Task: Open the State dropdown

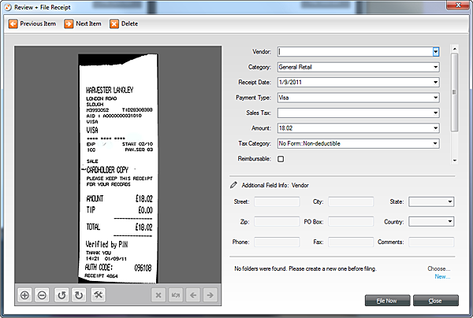Action: tap(431, 202)
